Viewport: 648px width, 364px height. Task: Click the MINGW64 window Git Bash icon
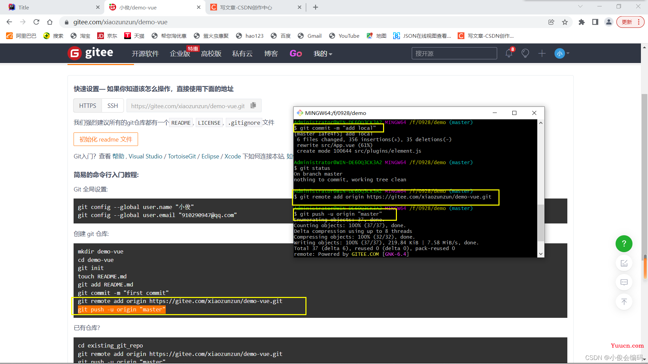point(300,113)
